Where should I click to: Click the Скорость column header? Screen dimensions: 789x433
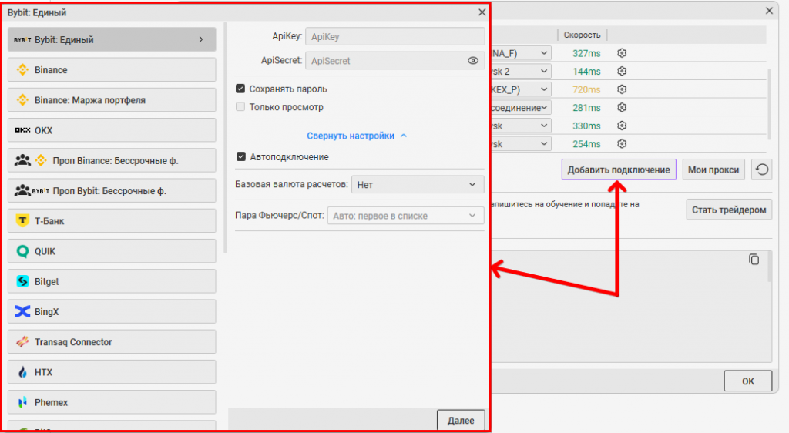click(582, 35)
